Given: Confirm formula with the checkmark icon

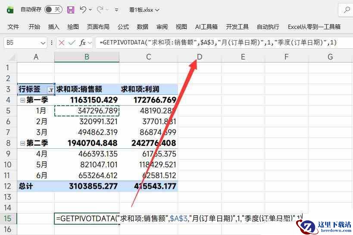Looking at the screenshot, I should [x=72, y=42].
